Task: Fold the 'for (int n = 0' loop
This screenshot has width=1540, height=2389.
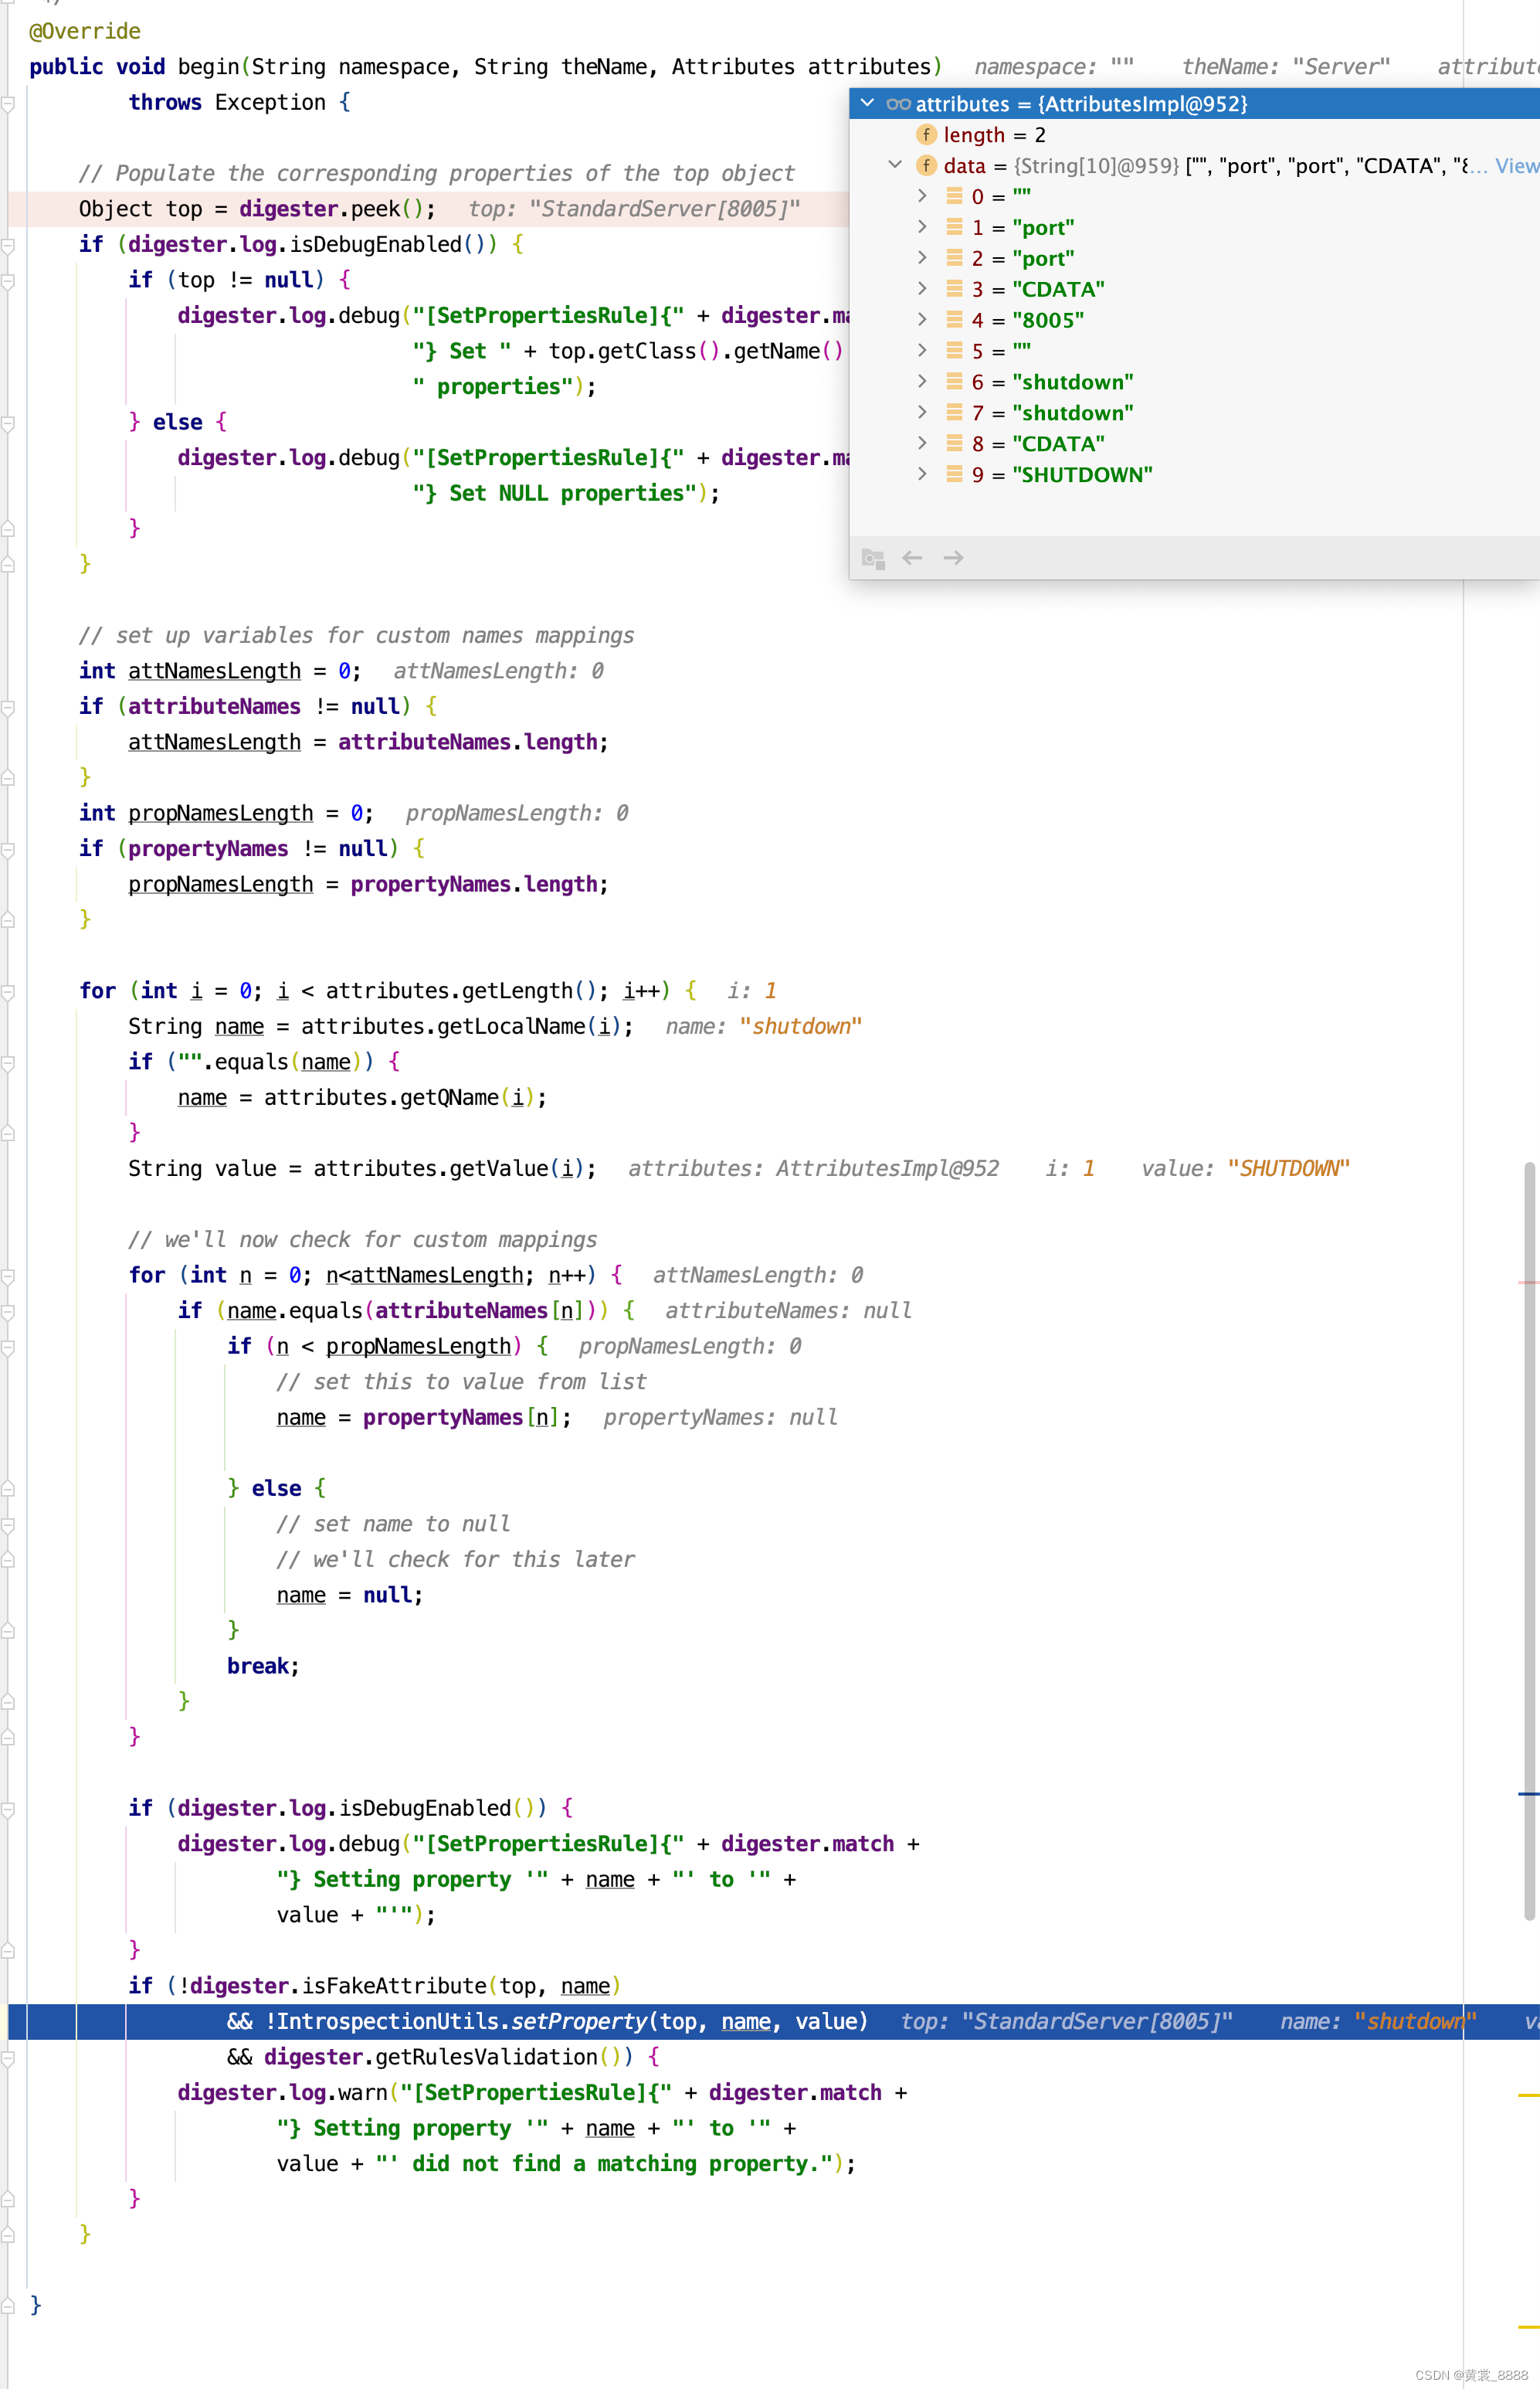Action: click(8, 1276)
